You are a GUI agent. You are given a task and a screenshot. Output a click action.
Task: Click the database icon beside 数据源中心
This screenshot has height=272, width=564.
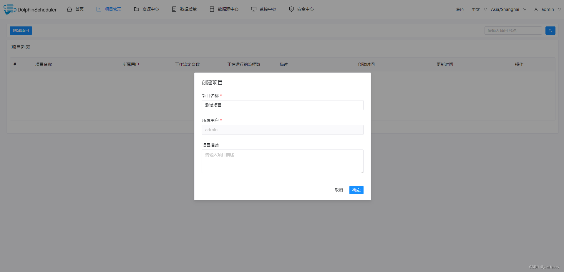click(x=212, y=9)
